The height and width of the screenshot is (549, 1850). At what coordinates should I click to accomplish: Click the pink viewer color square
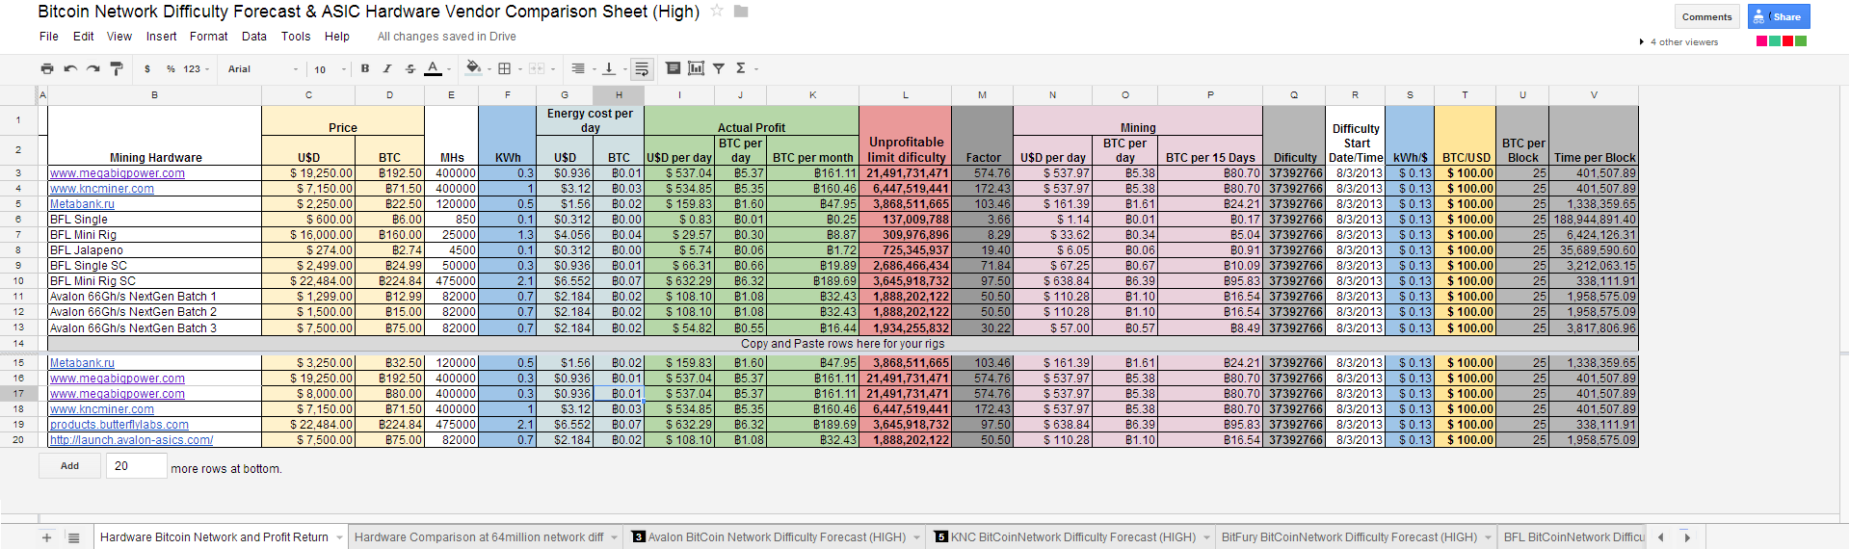(1761, 41)
